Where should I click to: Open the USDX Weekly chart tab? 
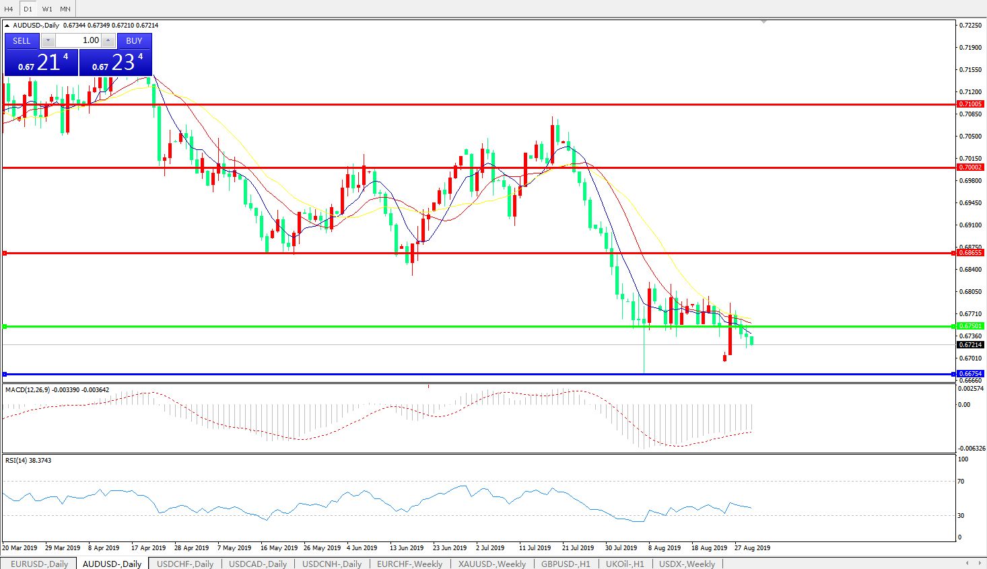pyautogui.click(x=687, y=564)
